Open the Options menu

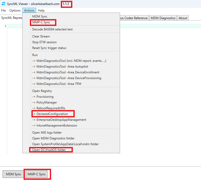[15, 10]
